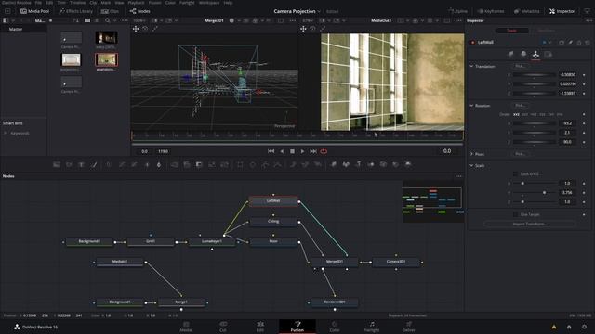
Task: Add Renderer 3D tool from toolbar
Action: pos(408,164)
